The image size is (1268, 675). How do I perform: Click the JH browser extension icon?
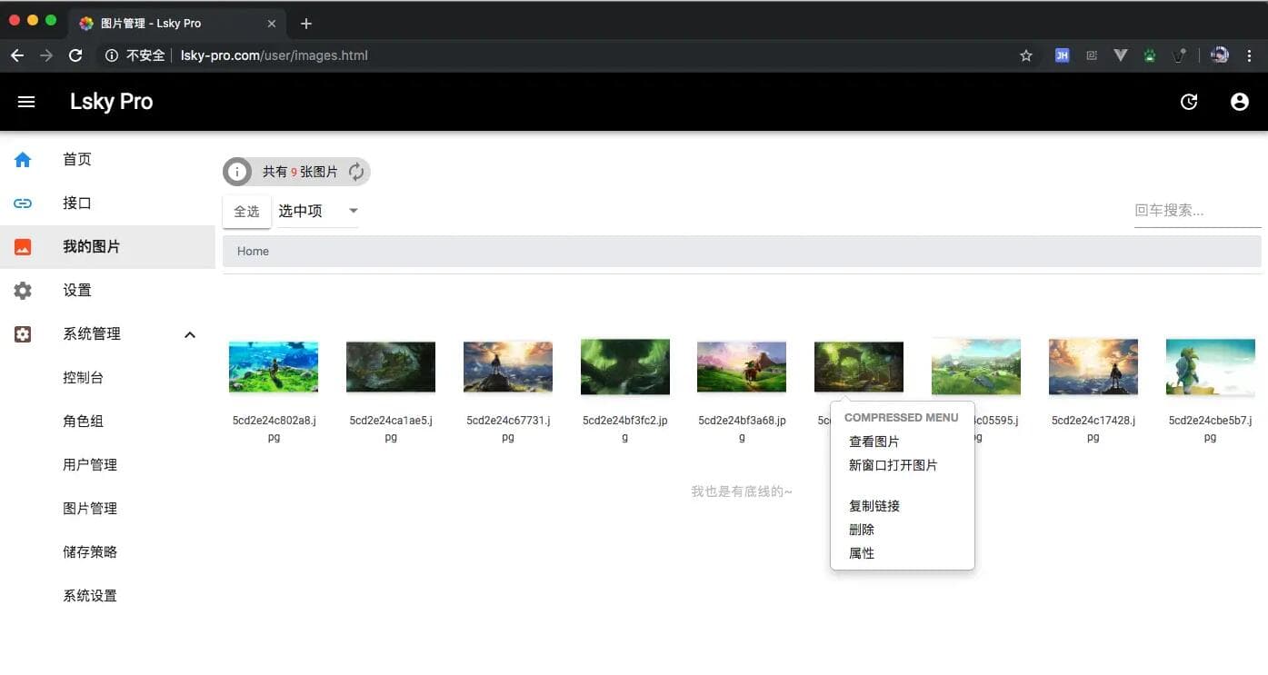pos(1062,55)
